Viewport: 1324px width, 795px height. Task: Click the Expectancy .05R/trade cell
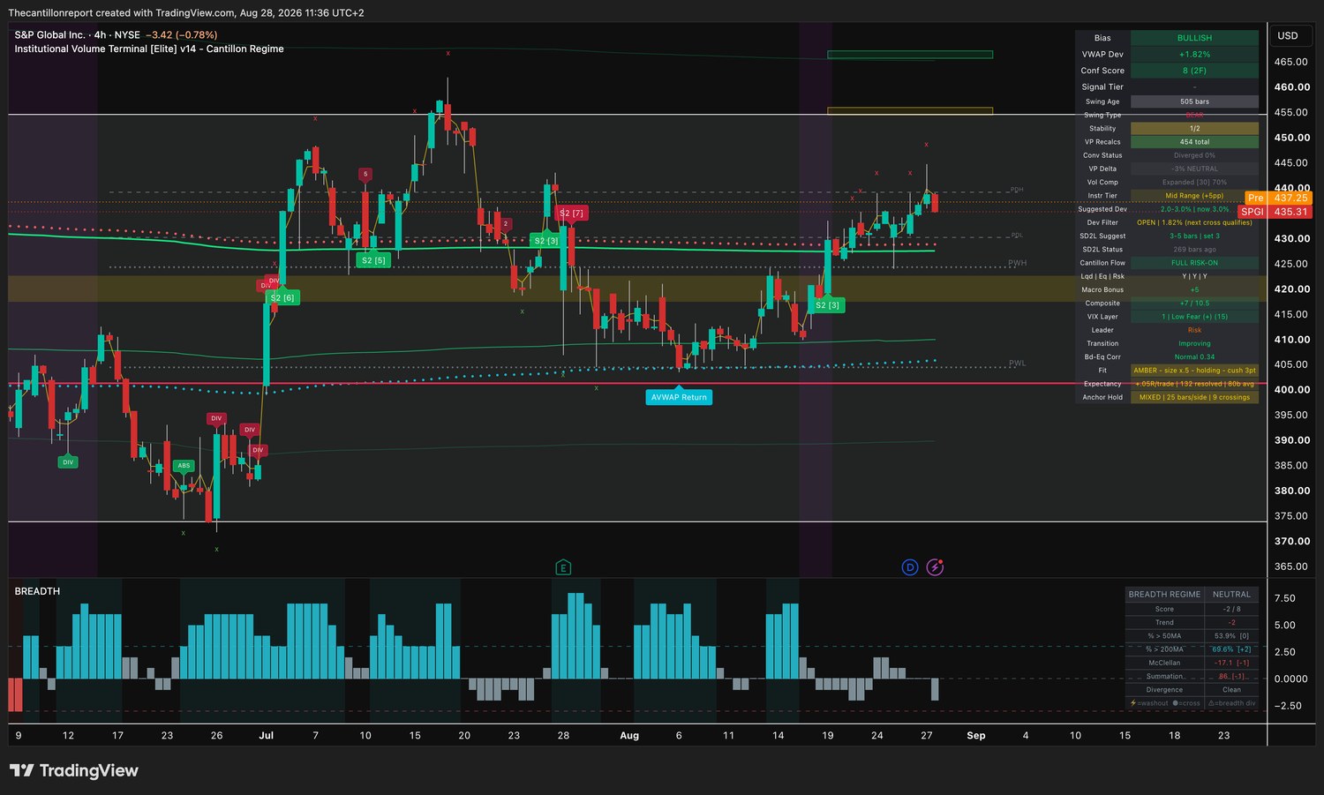click(1194, 384)
